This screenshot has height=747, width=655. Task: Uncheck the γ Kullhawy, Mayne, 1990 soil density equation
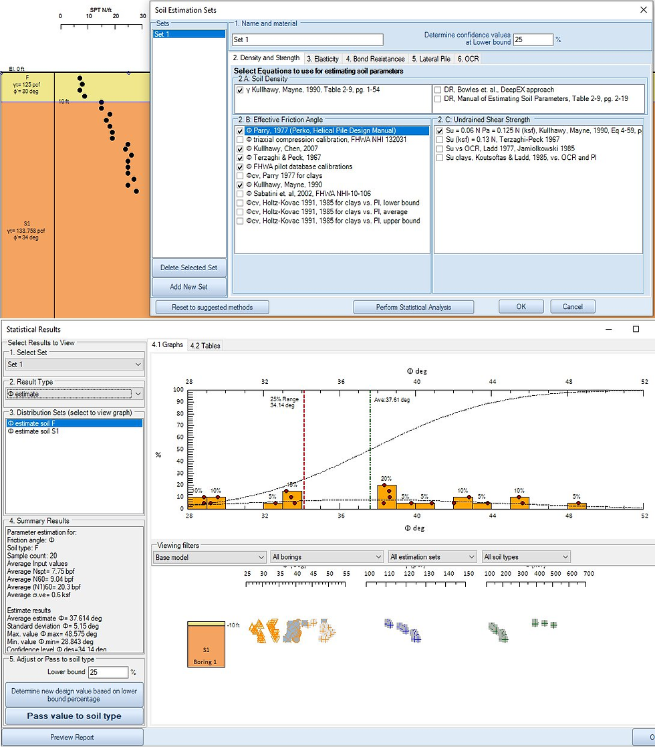[x=239, y=91]
